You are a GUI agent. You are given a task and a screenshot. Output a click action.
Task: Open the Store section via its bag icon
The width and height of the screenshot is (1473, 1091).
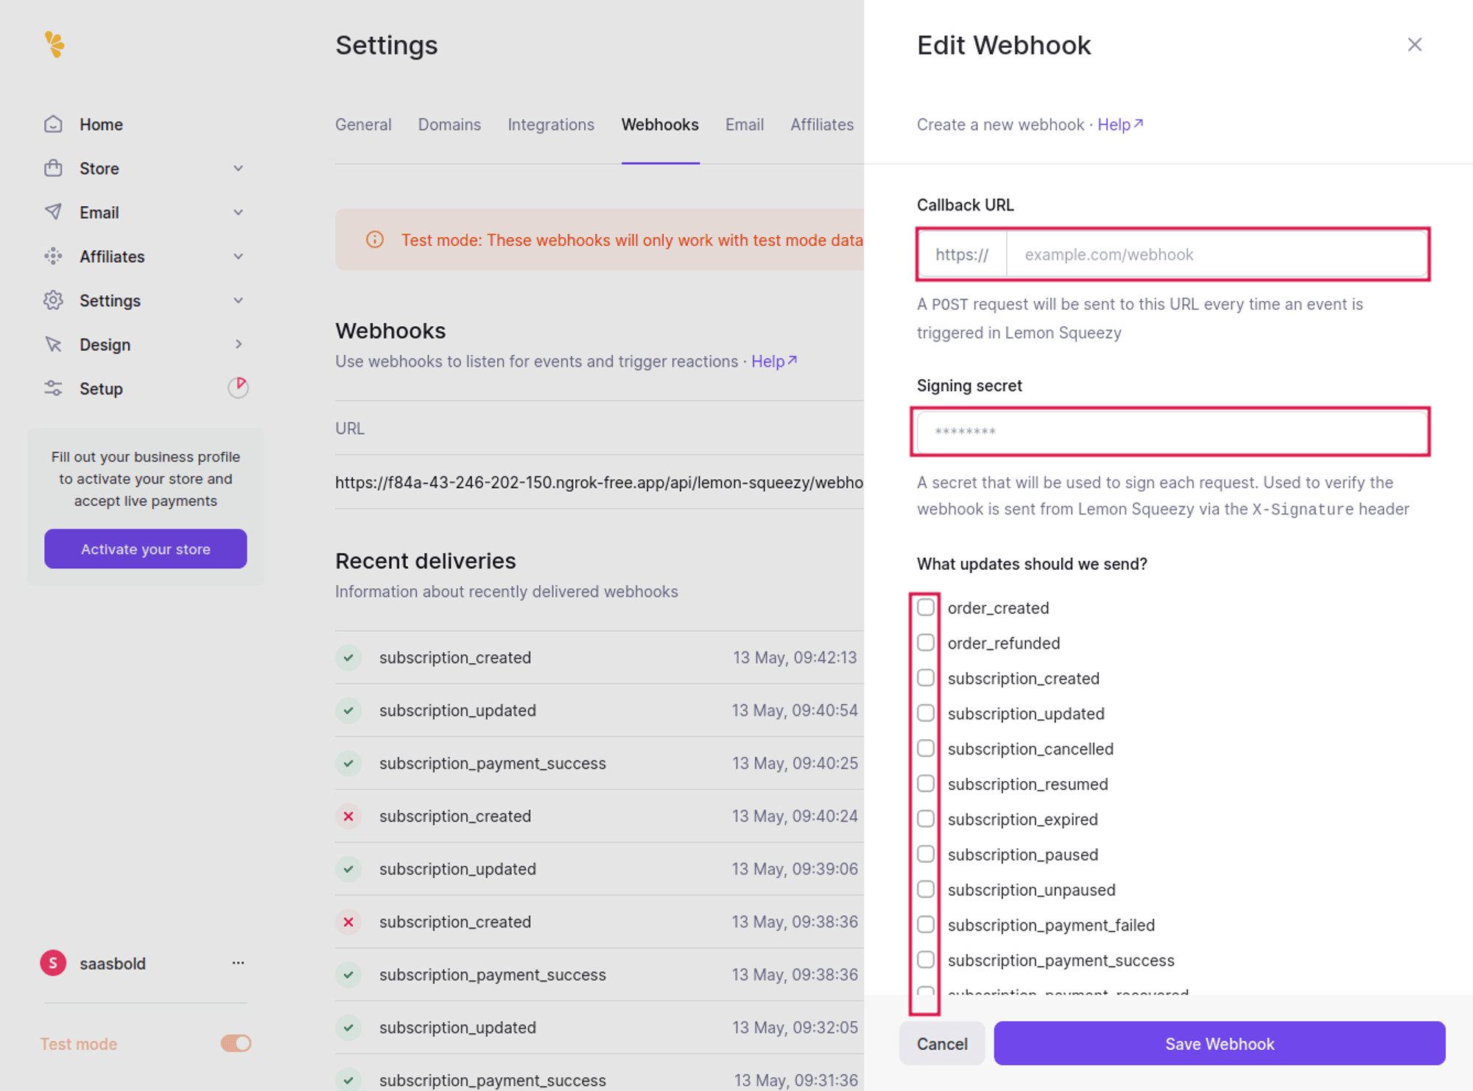click(53, 168)
